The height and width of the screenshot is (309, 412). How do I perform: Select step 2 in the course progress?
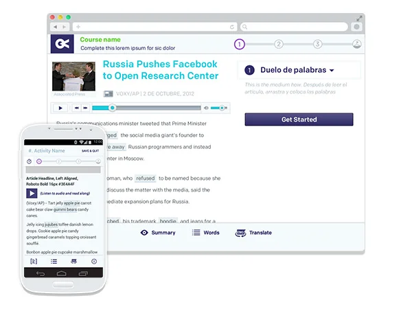[279, 44]
